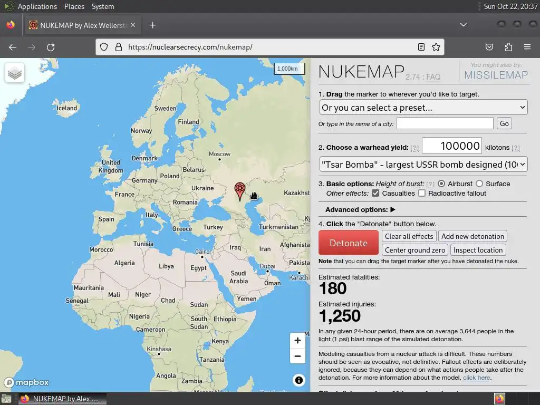The image size is (540, 405).
Task: Bookmark this page with the star
Action: coord(436,47)
